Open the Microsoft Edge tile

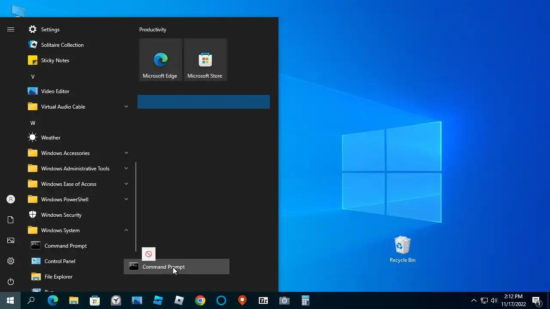click(x=161, y=60)
